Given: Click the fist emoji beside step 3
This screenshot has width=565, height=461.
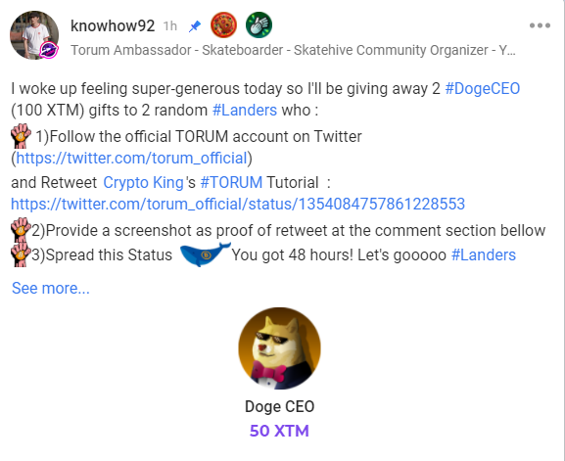Looking at the screenshot, I should [x=21, y=254].
